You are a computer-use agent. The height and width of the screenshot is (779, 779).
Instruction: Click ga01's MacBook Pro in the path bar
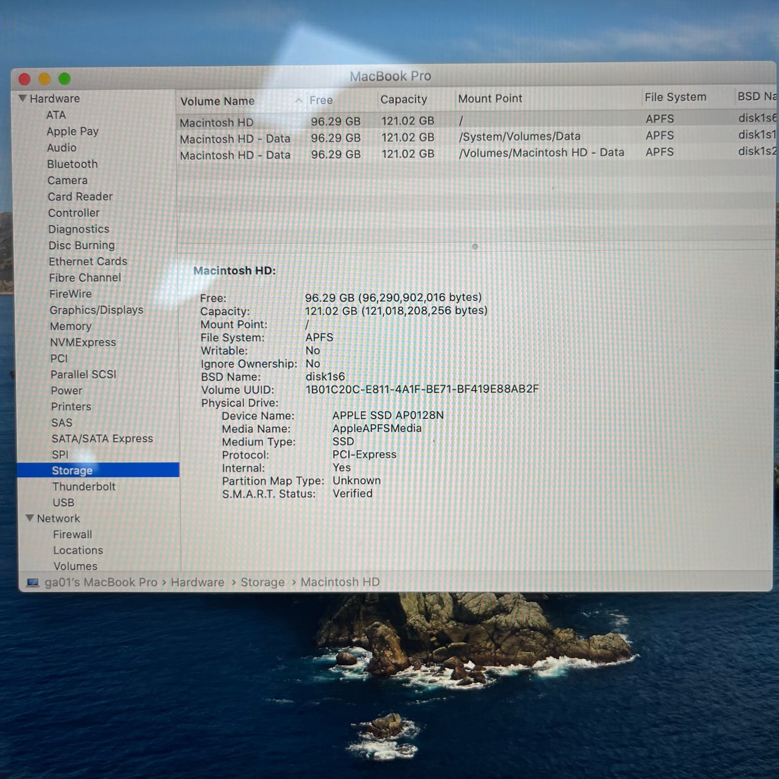[x=101, y=582]
